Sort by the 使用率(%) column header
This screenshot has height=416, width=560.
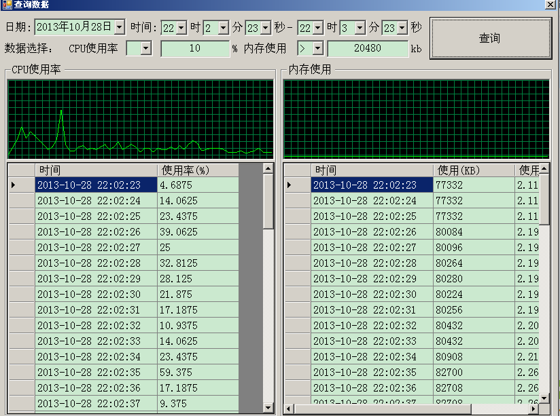tap(197, 170)
